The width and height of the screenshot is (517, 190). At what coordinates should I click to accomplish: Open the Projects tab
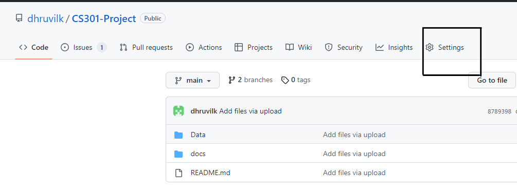pos(253,47)
